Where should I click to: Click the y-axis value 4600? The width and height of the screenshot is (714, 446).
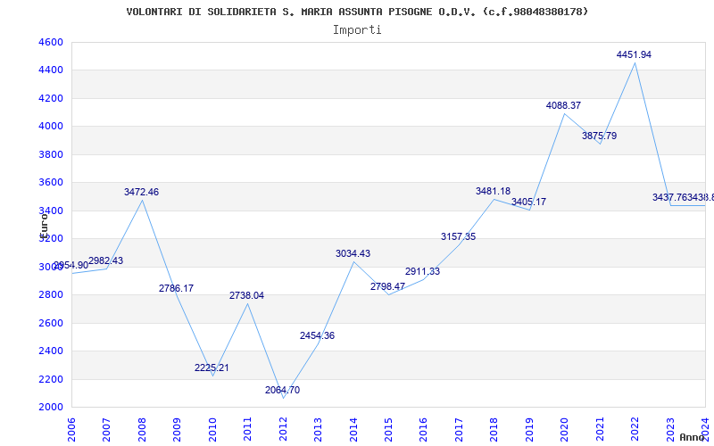coord(51,42)
